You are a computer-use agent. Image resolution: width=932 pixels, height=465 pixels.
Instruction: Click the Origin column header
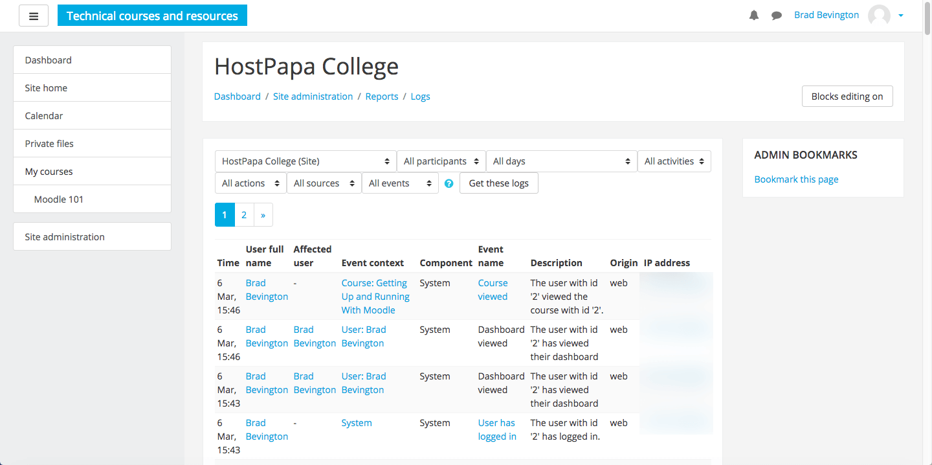coord(624,263)
